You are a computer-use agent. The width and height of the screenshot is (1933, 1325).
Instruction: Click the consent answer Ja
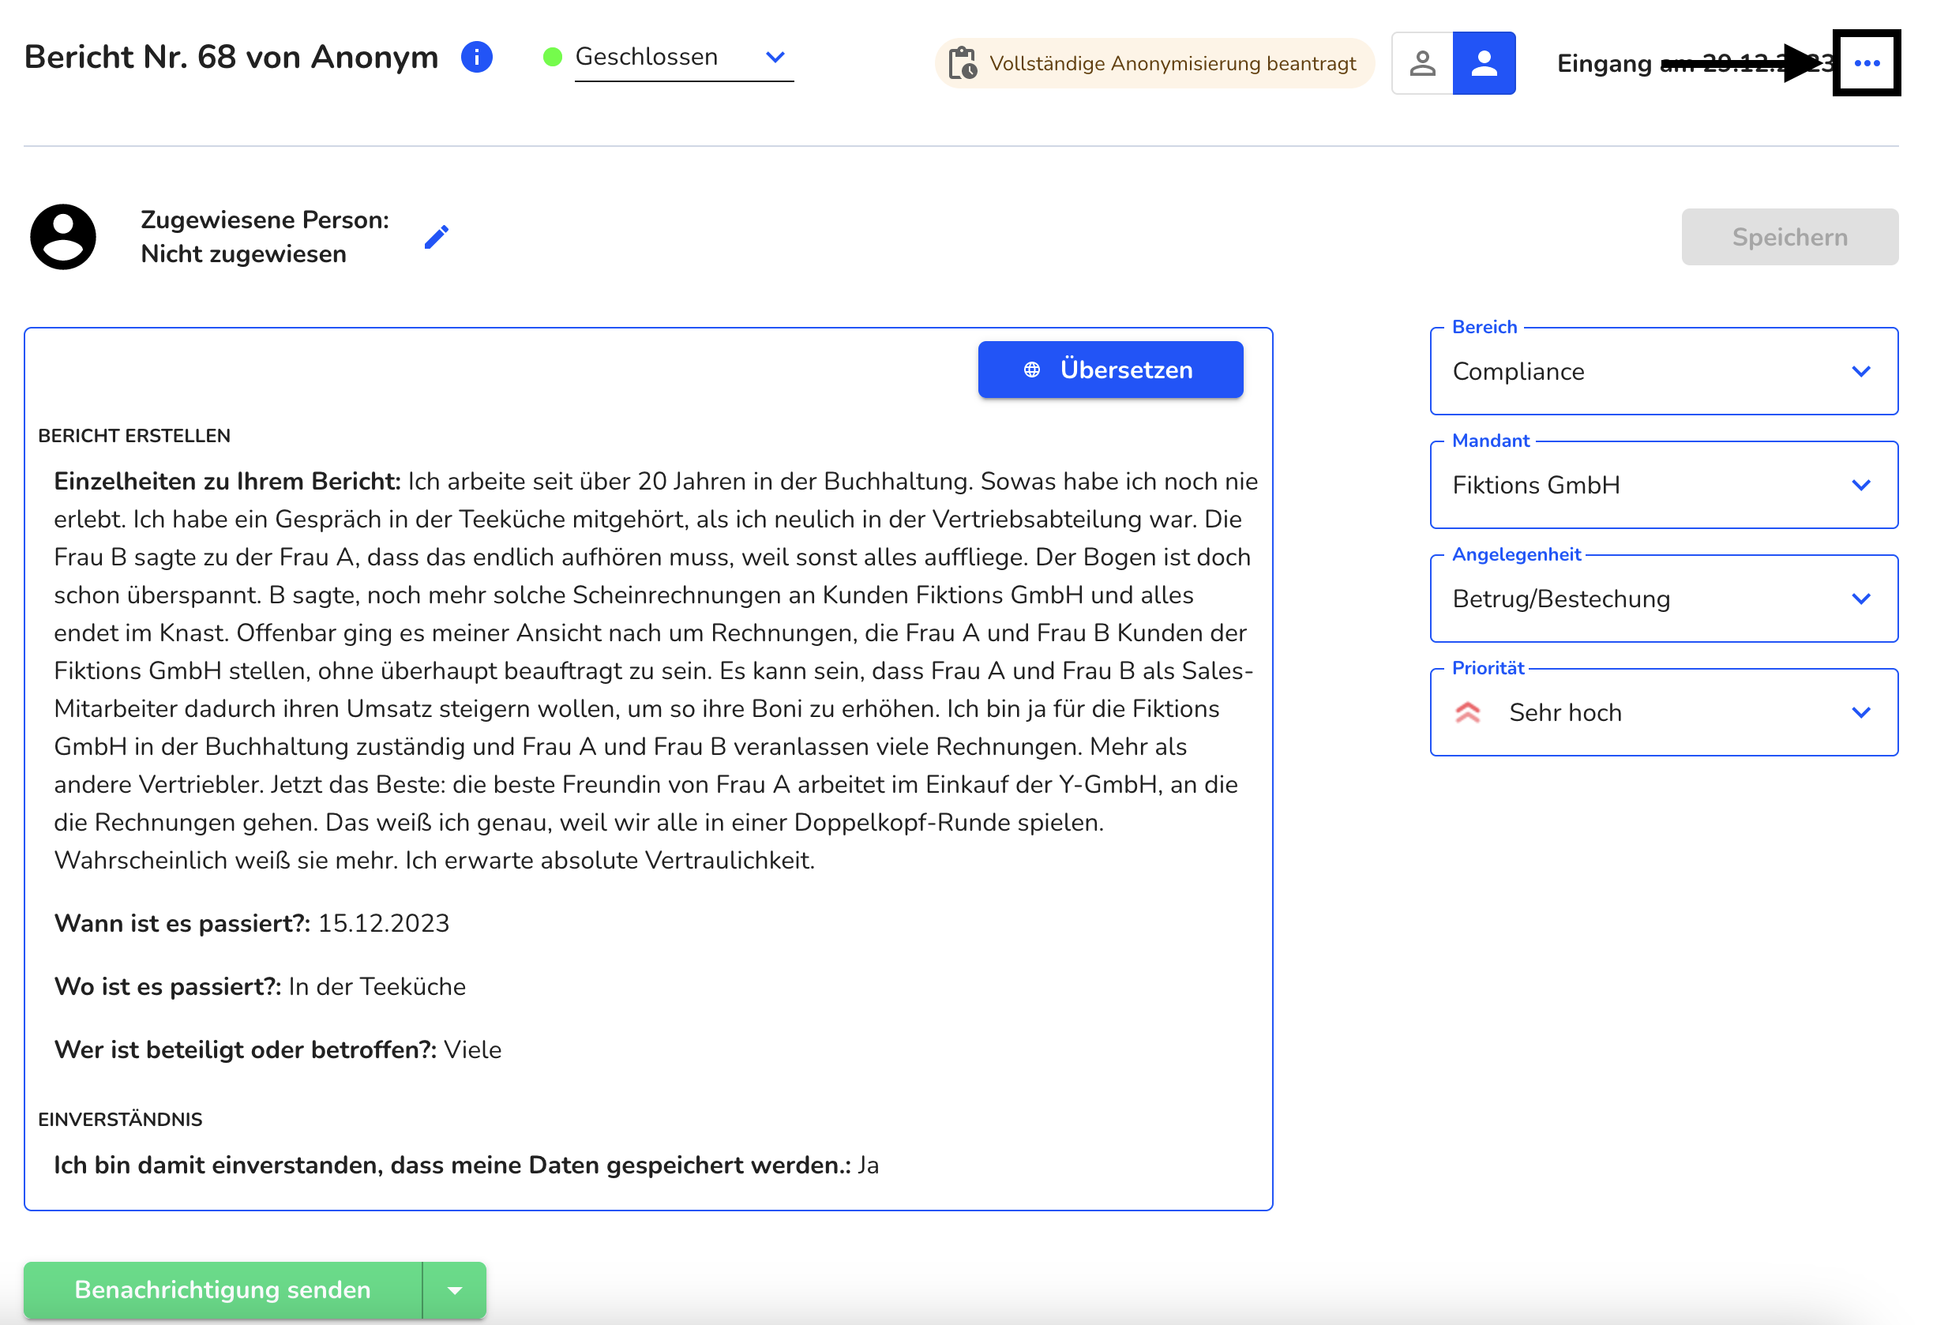869,1165
